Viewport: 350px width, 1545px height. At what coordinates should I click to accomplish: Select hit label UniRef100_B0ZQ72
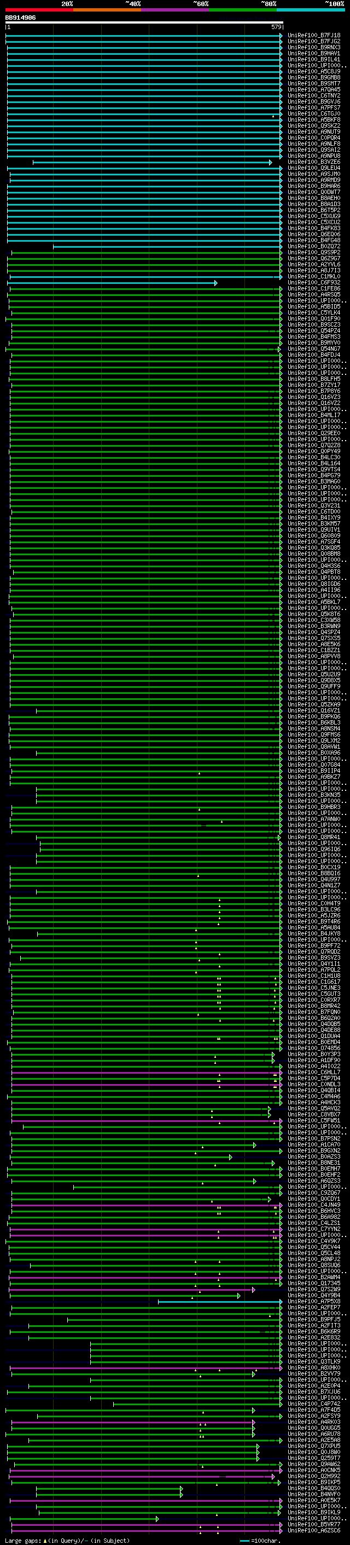[313, 247]
